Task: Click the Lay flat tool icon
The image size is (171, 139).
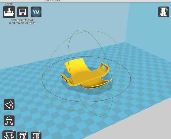Action: 9,104
